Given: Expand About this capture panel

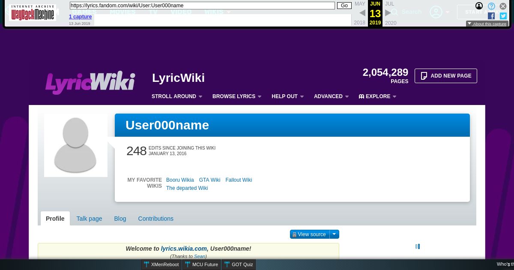Looking at the screenshot, I should tap(487, 24).
